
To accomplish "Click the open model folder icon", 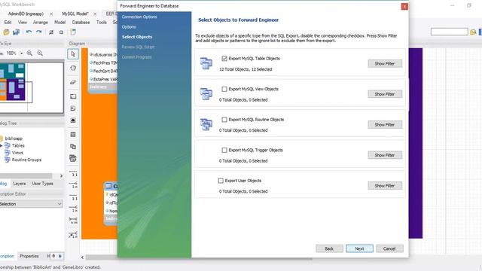I will (x=6, y=32).
